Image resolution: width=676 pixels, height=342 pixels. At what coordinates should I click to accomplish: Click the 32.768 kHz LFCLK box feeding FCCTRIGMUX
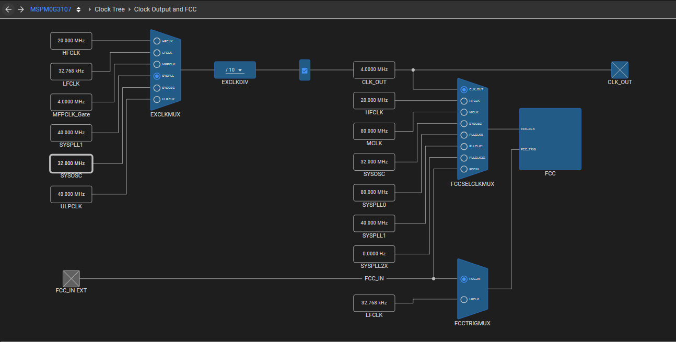[374, 303]
